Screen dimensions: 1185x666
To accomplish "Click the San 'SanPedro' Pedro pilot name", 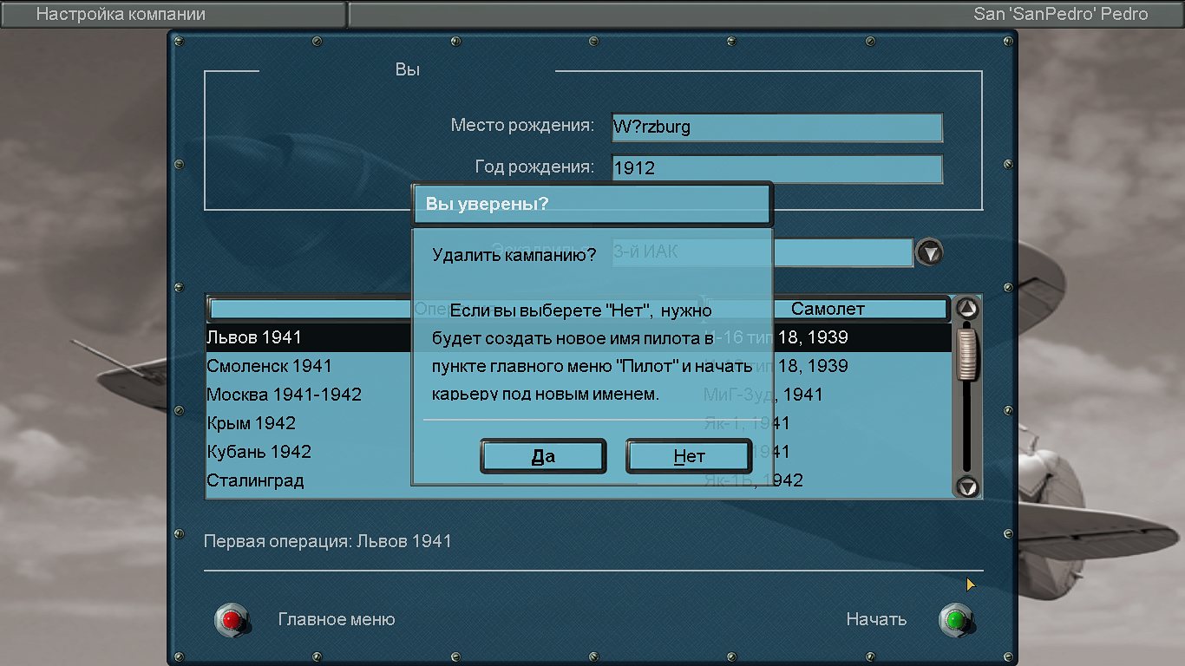I will point(1060,14).
